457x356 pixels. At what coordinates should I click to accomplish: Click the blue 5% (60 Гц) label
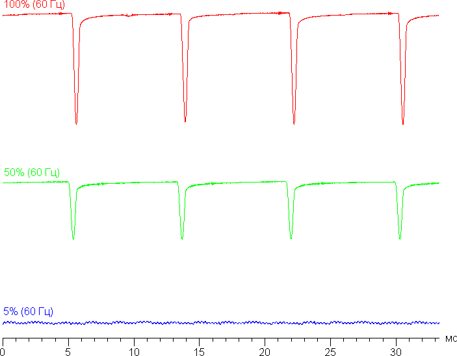[28, 311]
